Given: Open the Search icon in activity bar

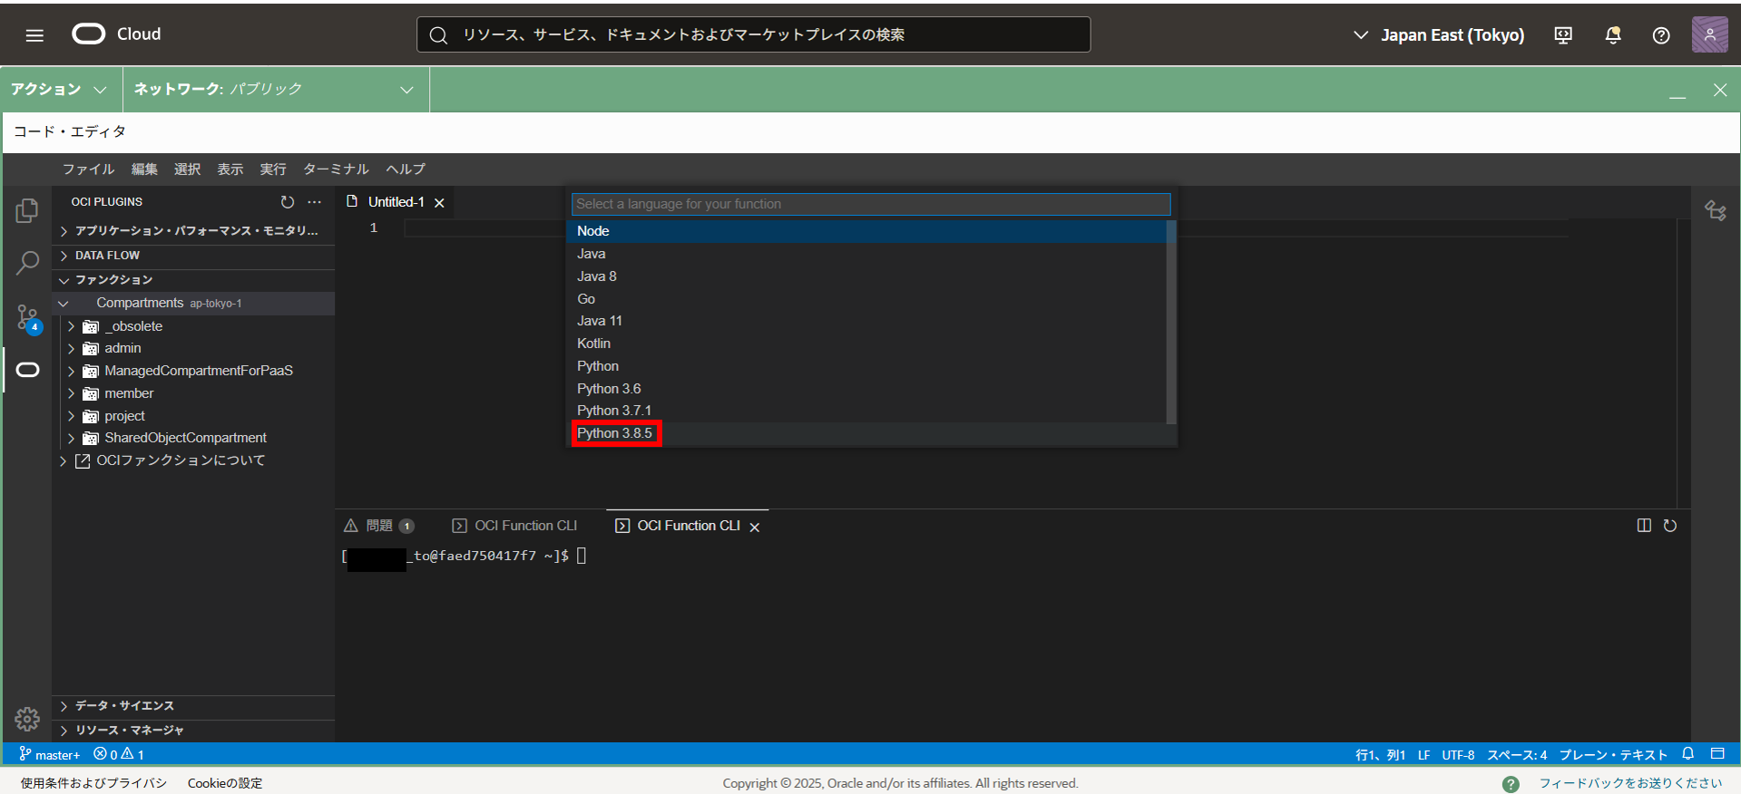Looking at the screenshot, I should point(27,264).
